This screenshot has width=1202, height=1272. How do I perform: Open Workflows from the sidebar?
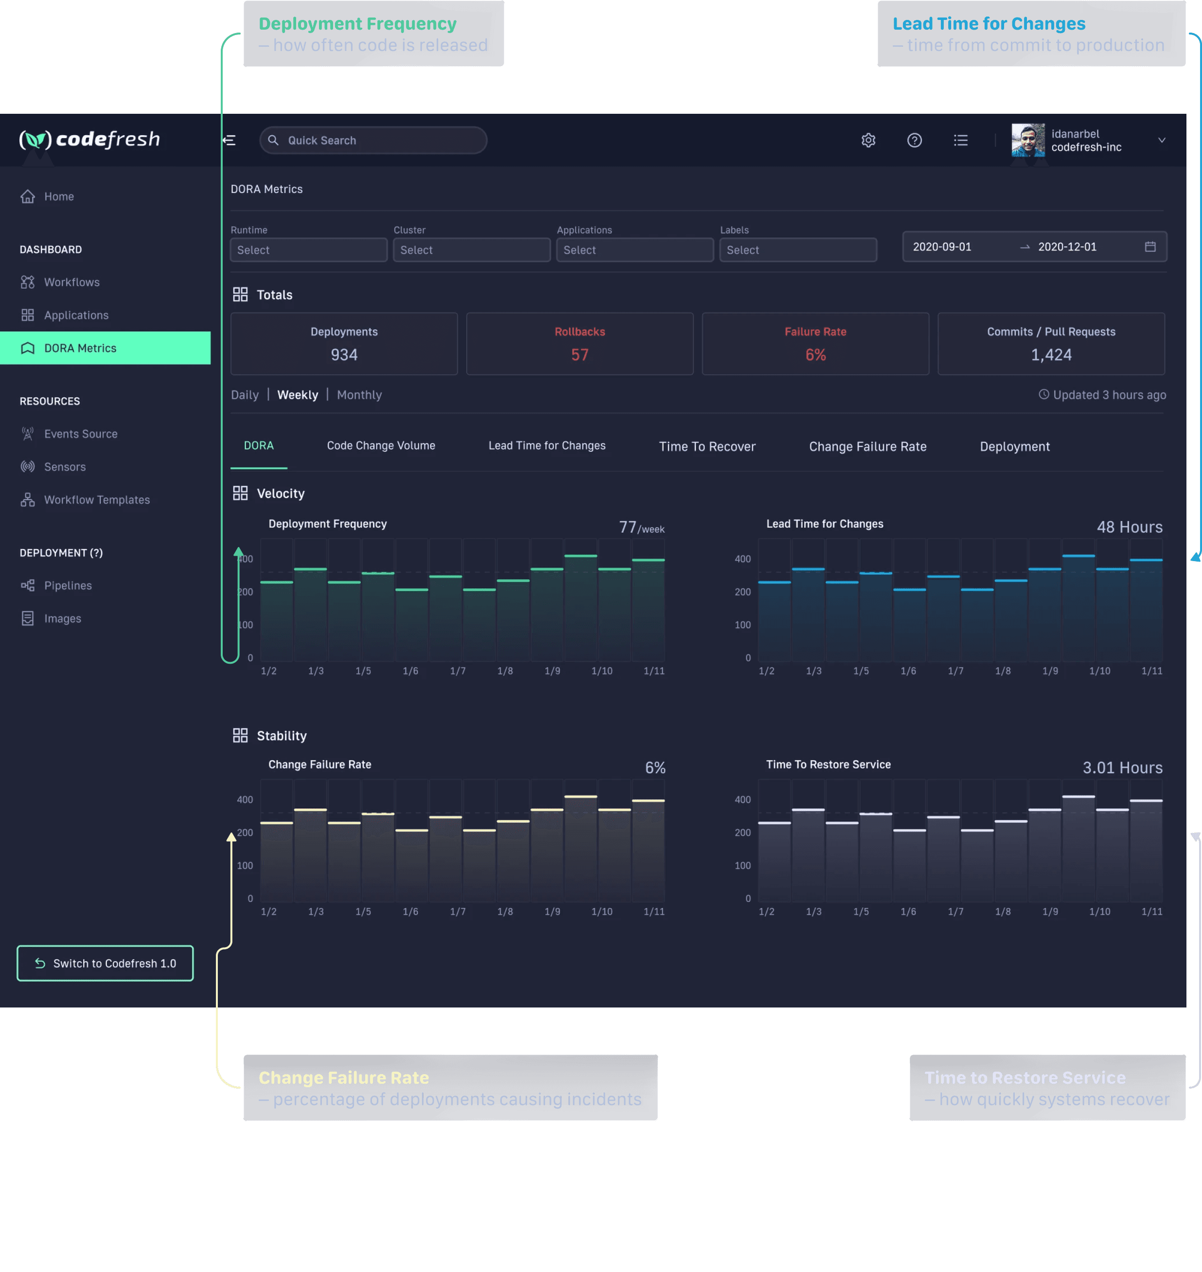pyautogui.click(x=71, y=282)
